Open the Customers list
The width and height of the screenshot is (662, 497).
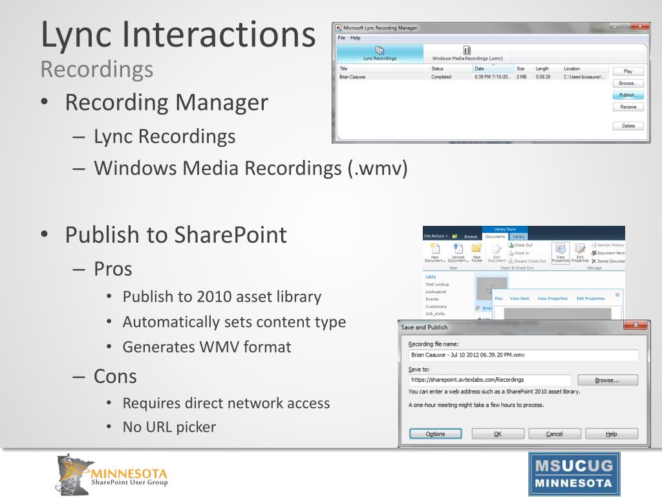(x=436, y=306)
